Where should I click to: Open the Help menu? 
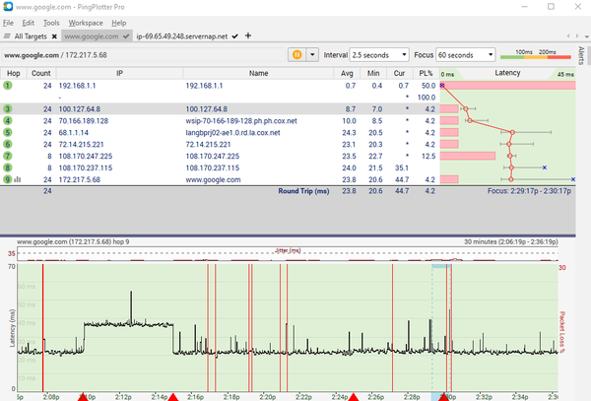pyautogui.click(x=119, y=23)
